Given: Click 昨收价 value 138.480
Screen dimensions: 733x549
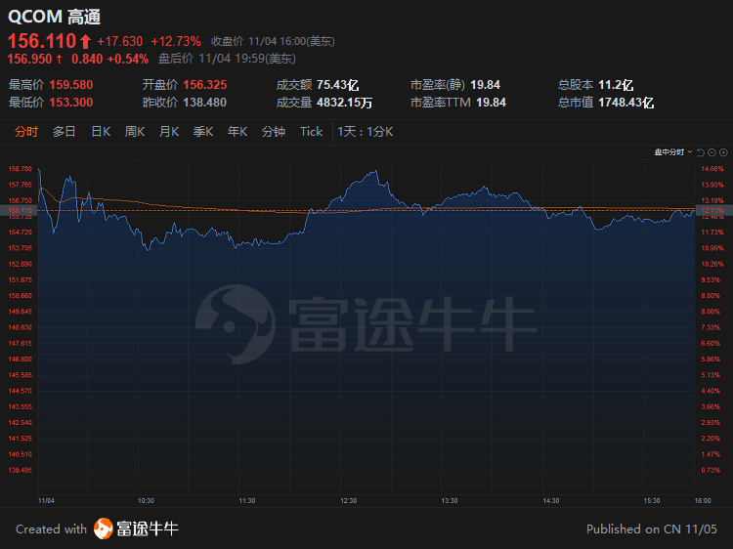Looking at the screenshot, I should (205, 103).
